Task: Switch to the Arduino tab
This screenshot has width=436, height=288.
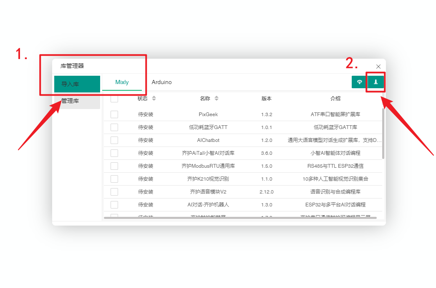Action: click(161, 82)
